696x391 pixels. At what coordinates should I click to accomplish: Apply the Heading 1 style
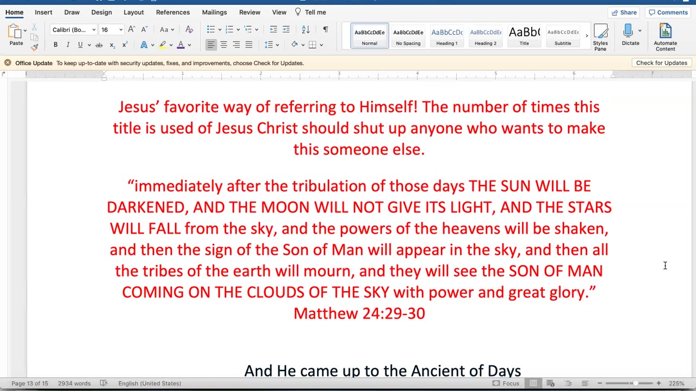point(447,36)
